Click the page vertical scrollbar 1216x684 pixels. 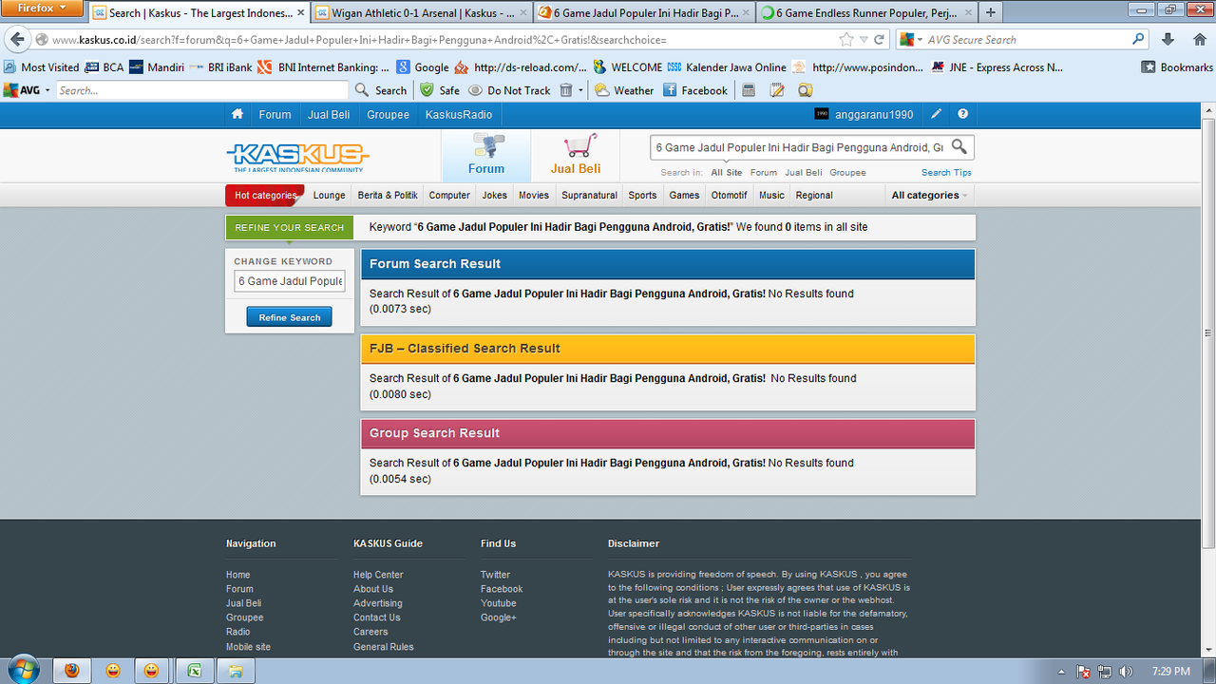[x=1208, y=332]
